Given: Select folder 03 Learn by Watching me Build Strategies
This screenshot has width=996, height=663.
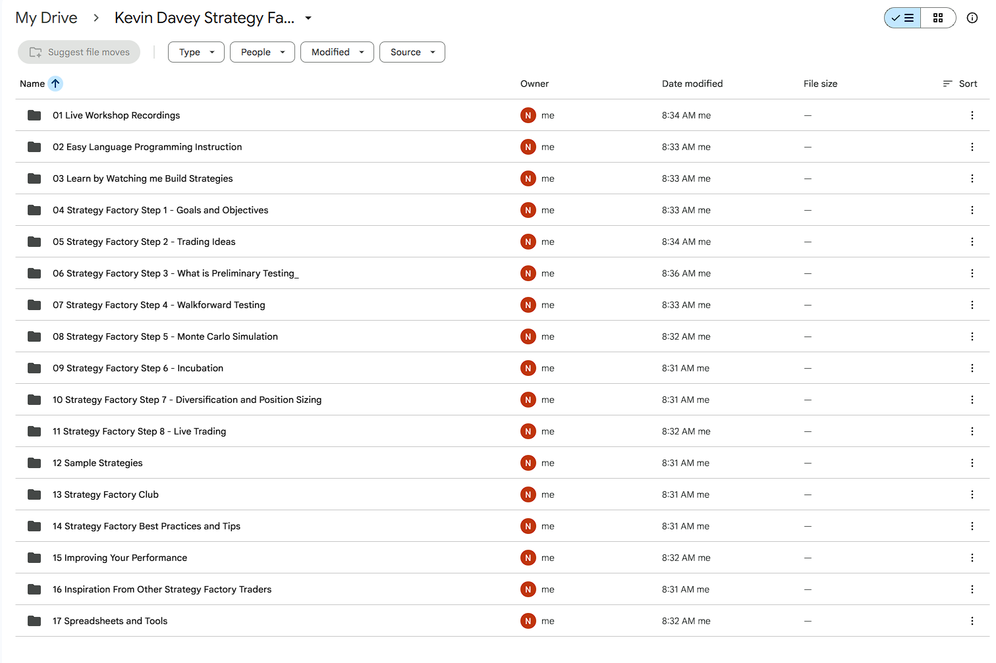Looking at the screenshot, I should point(503,178).
